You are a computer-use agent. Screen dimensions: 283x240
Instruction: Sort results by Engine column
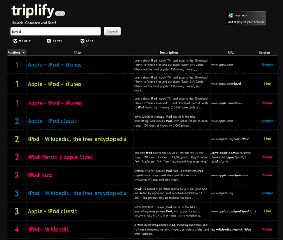pyautogui.click(x=265, y=52)
